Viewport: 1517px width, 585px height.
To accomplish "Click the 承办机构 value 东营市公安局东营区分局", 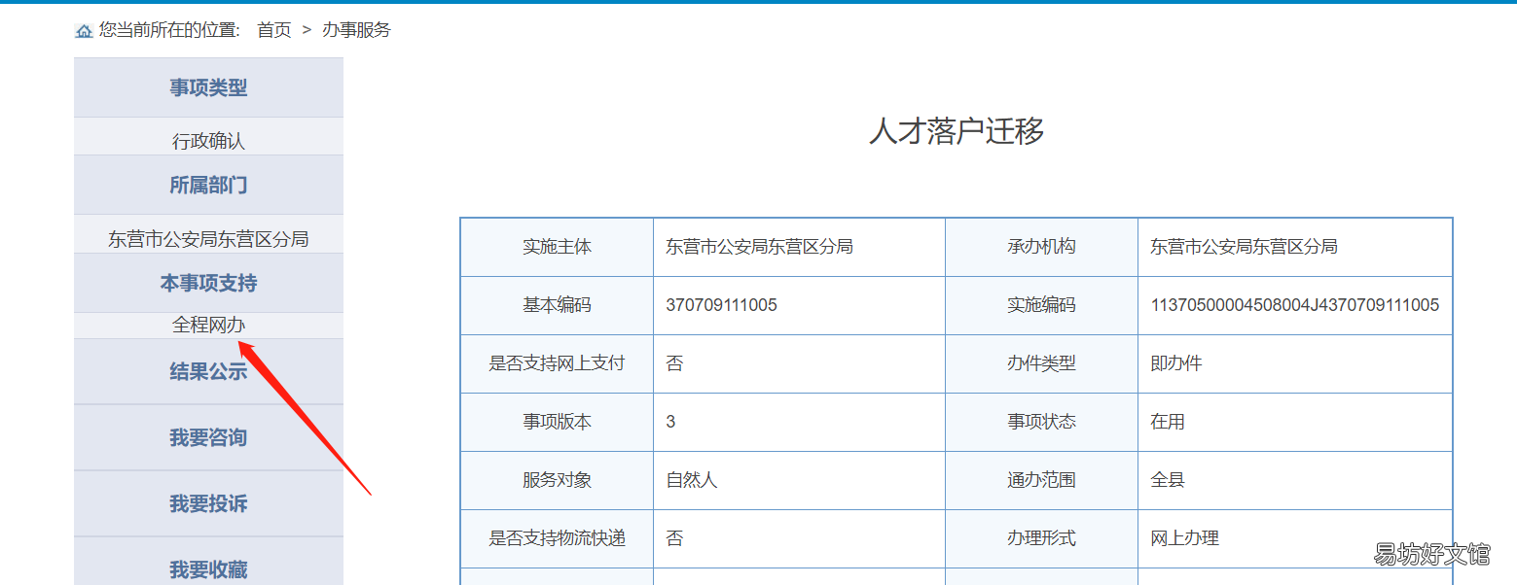I will coord(1244,247).
